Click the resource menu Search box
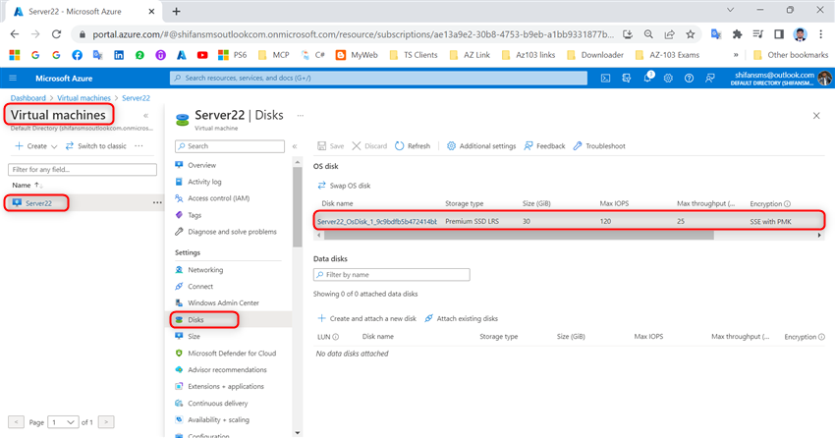The height and width of the screenshot is (438, 835). [x=230, y=145]
